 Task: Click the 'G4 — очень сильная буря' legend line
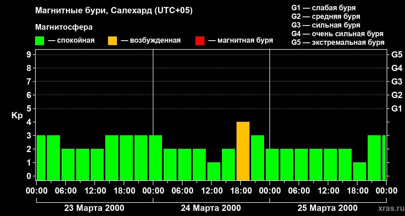(x=337, y=34)
